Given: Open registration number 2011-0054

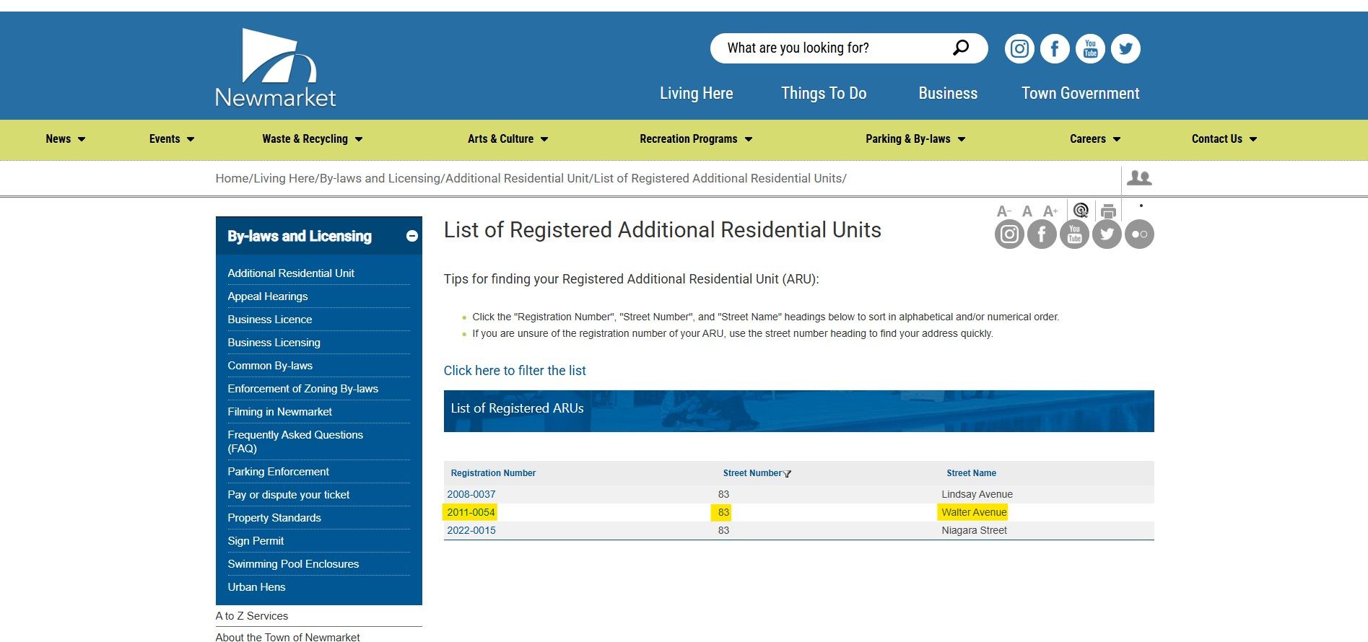Looking at the screenshot, I should 471,512.
